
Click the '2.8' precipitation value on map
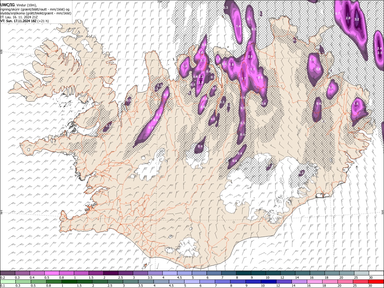coord(348,18)
